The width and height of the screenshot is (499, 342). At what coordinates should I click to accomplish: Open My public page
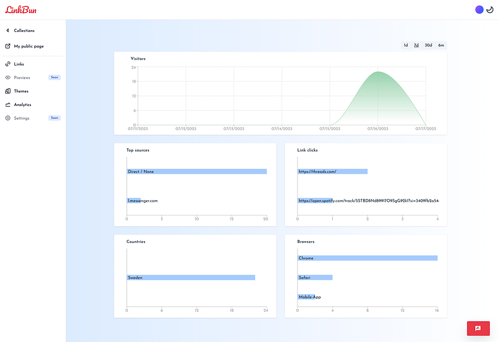[x=29, y=46]
